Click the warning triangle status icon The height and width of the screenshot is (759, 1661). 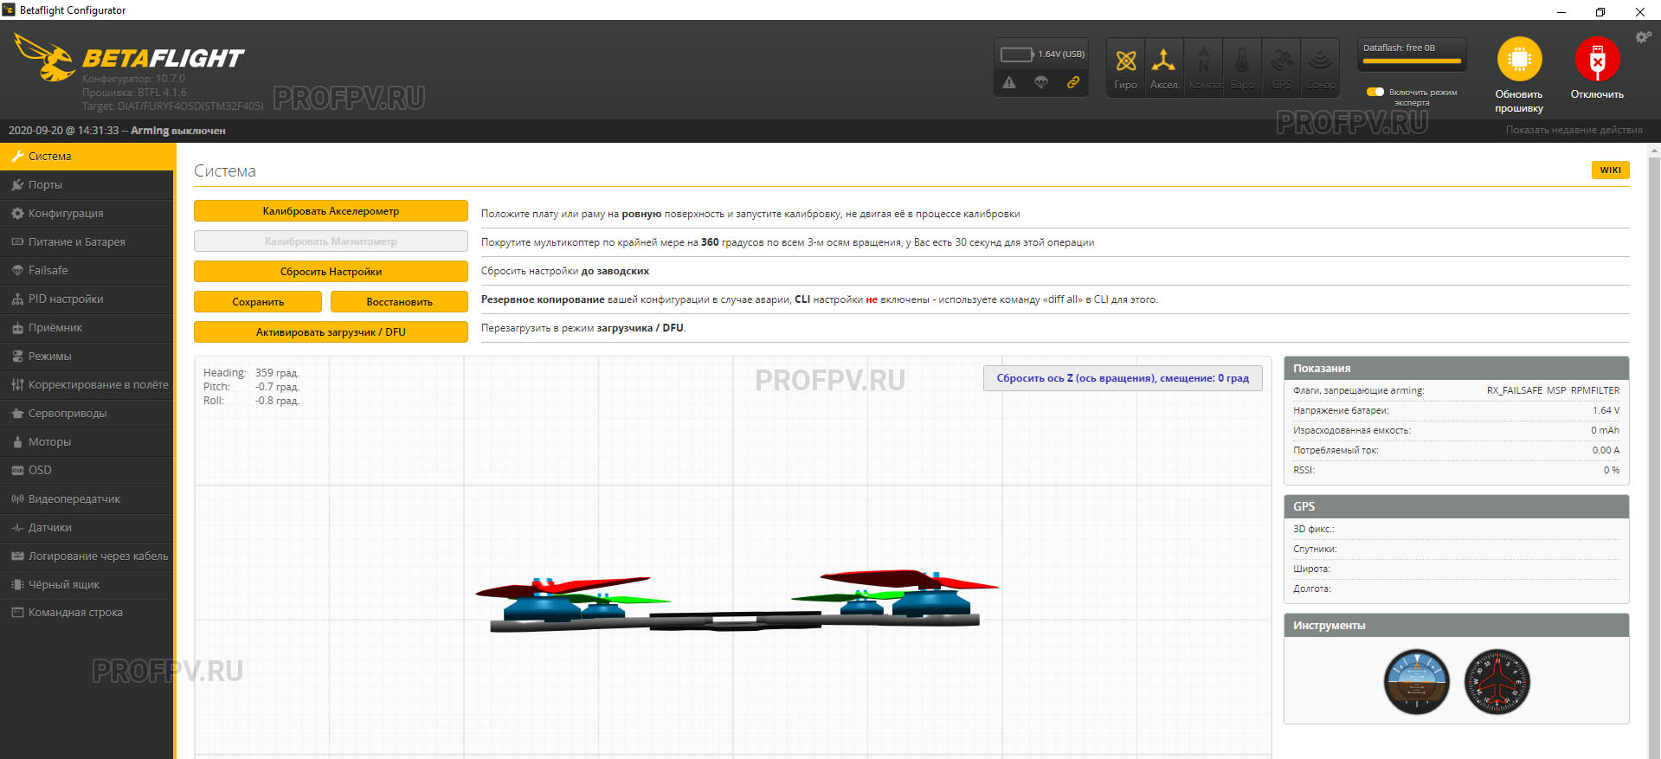click(x=1009, y=83)
